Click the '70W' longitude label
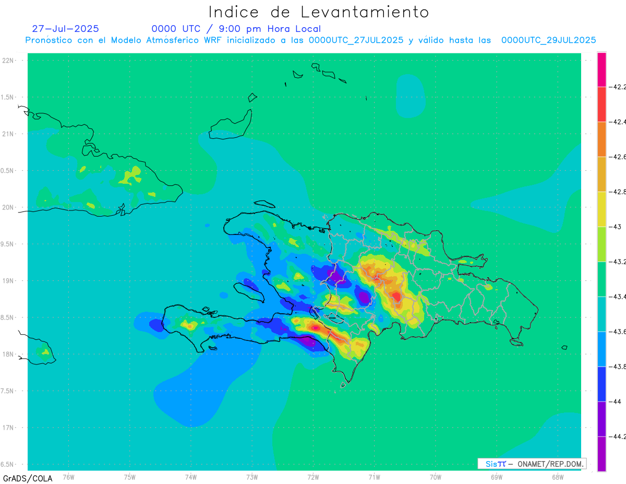 [436, 477]
